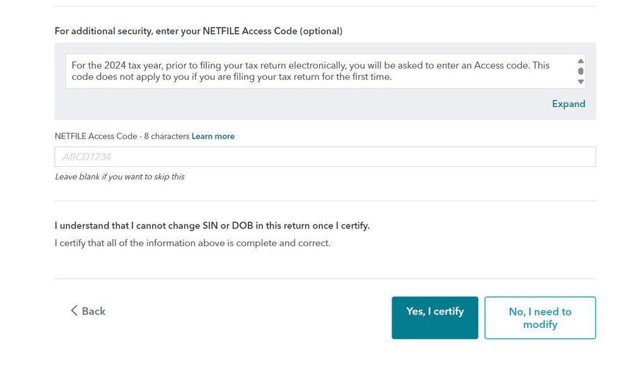630x389 pixels.
Task: Choose No, I need to modify
Action: (540, 318)
